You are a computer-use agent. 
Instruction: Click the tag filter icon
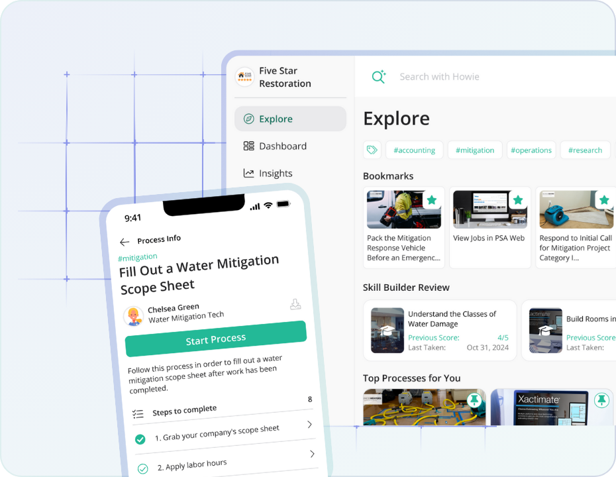pyautogui.click(x=372, y=150)
